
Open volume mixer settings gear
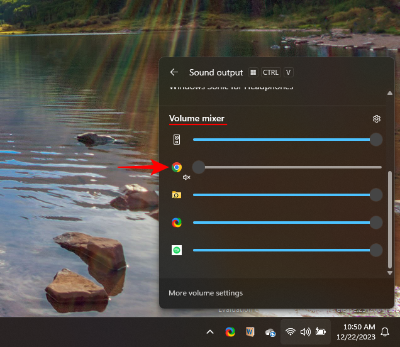pos(377,119)
